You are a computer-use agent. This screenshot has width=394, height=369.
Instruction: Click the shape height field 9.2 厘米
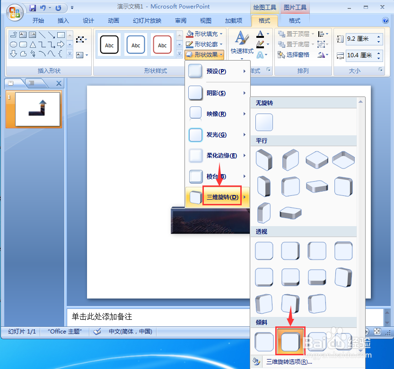pyautogui.click(x=361, y=39)
